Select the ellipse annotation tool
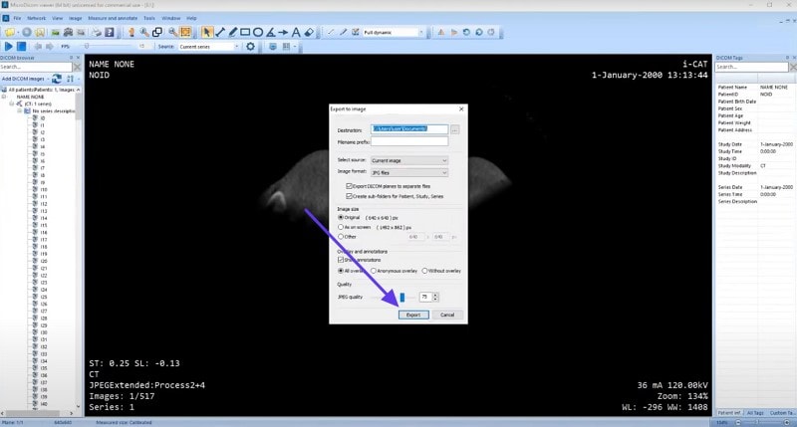797x427 pixels. tap(258, 33)
